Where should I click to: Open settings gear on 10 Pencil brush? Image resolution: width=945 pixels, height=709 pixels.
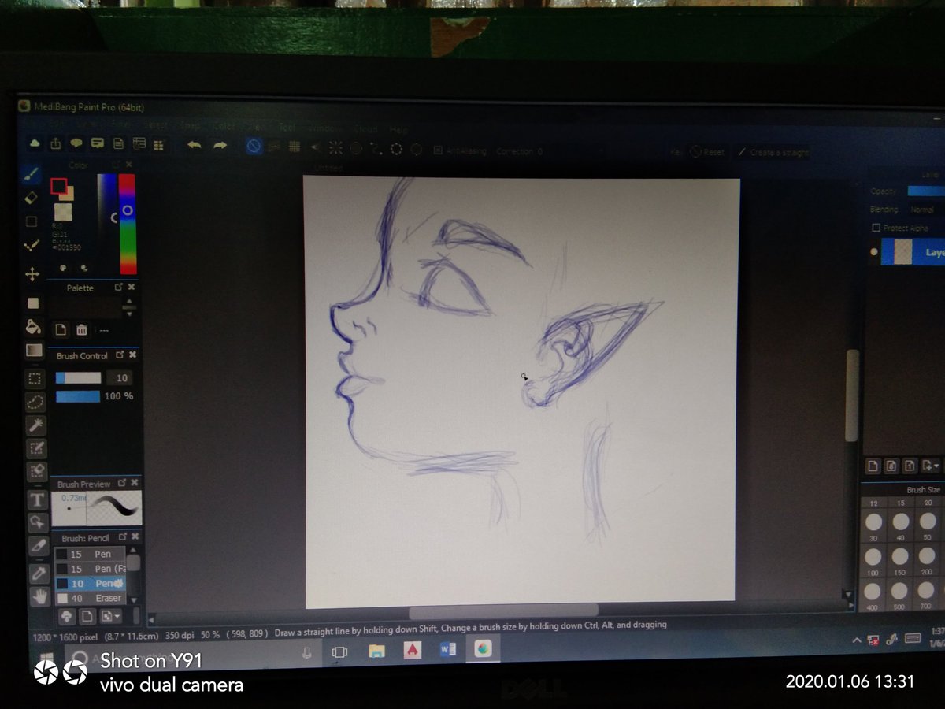119,584
